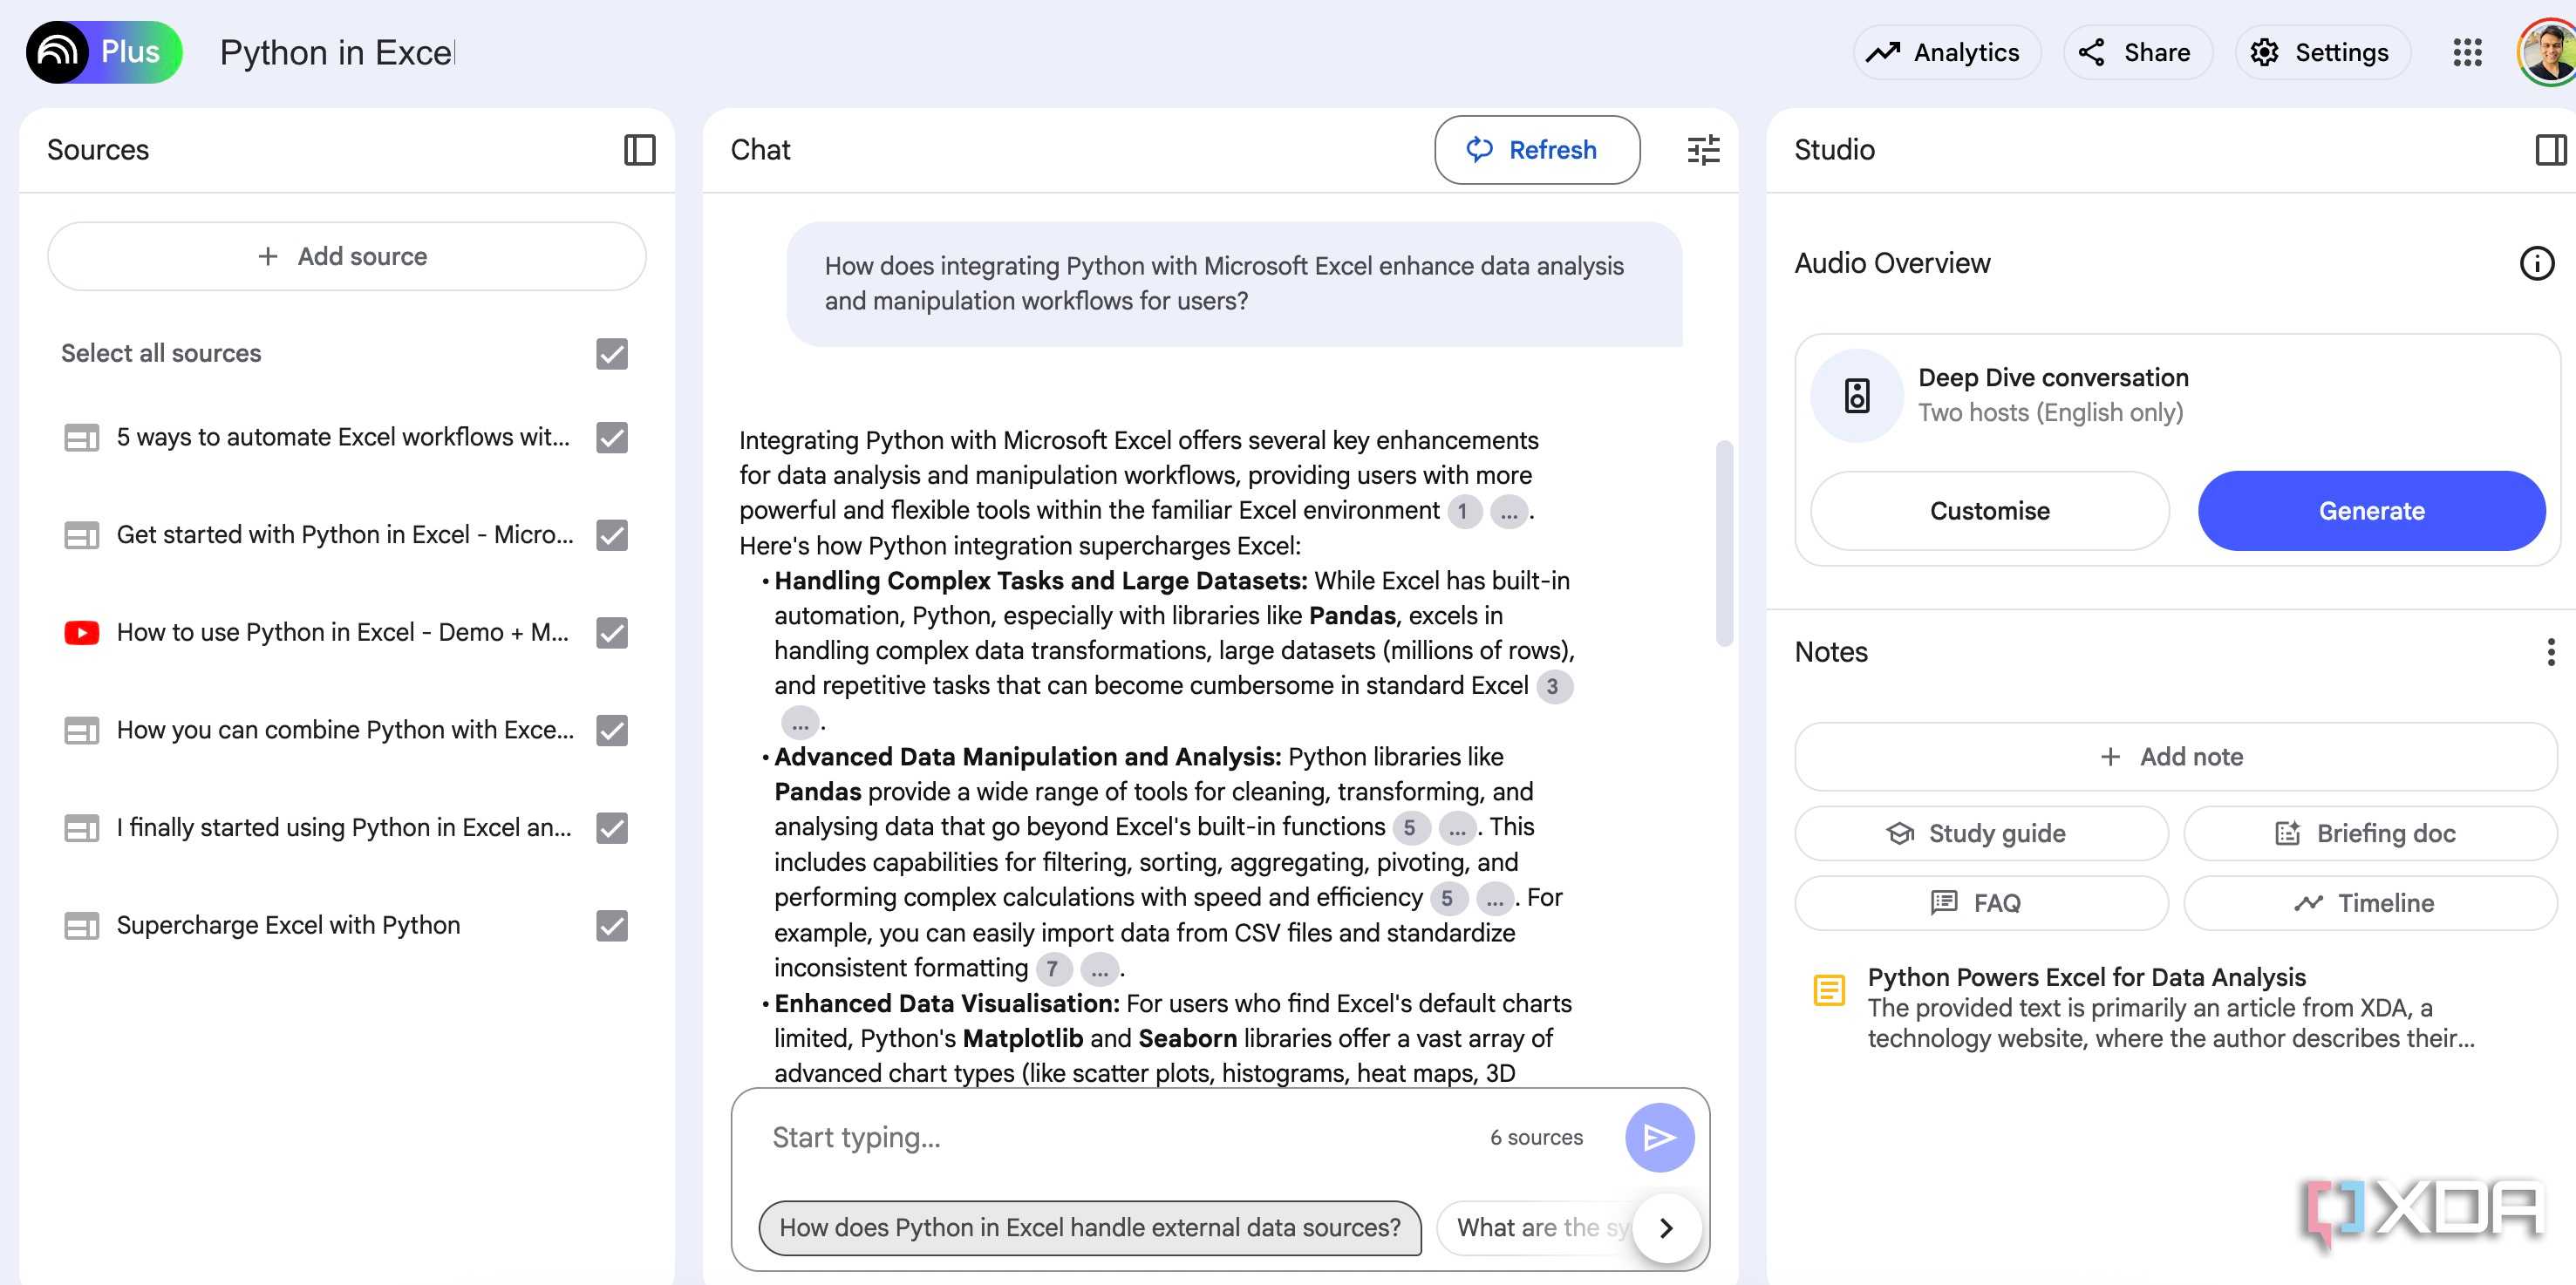Screen dimensions: 2576x1285
Task: Open Python Powers Excel note icon
Action: click(1829, 990)
